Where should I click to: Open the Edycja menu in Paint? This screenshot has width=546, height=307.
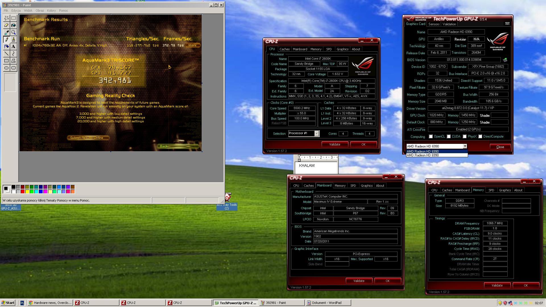(x=16, y=11)
